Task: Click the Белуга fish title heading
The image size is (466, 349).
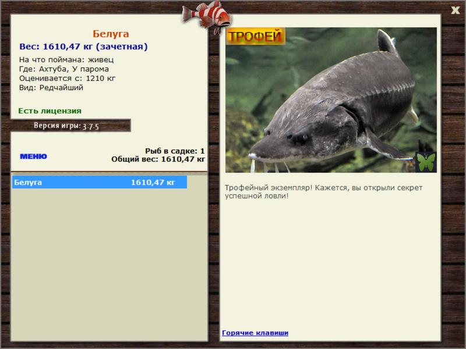Action: pyautogui.click(x=111, y=34)
